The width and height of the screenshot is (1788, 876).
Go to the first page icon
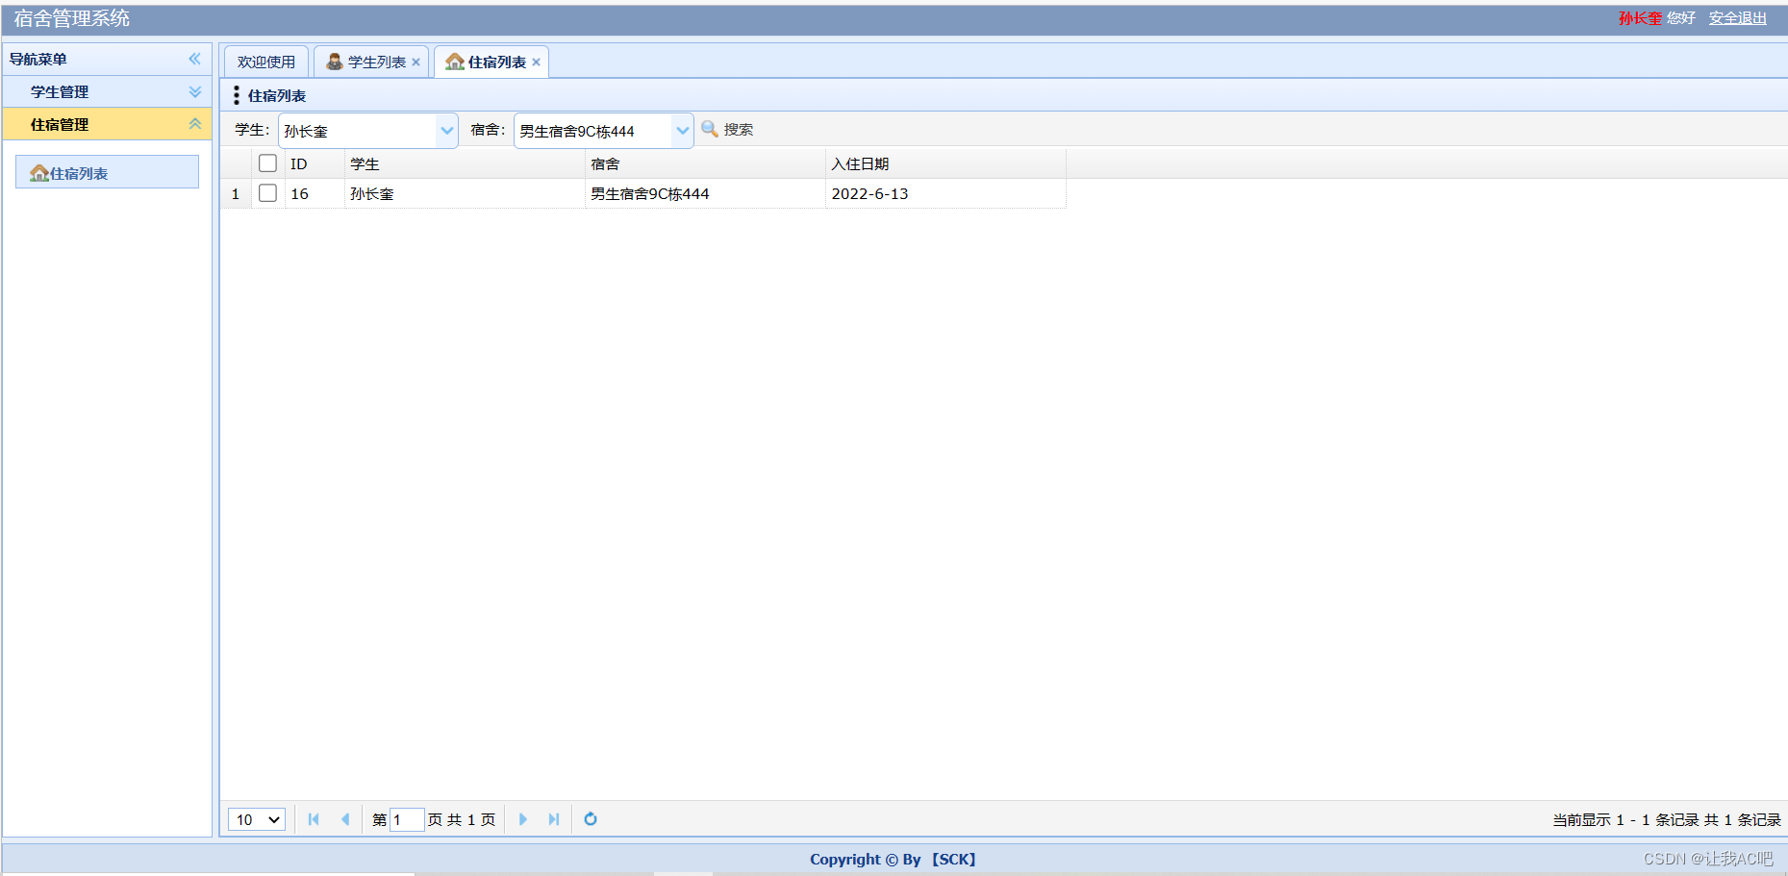[314, 819]
